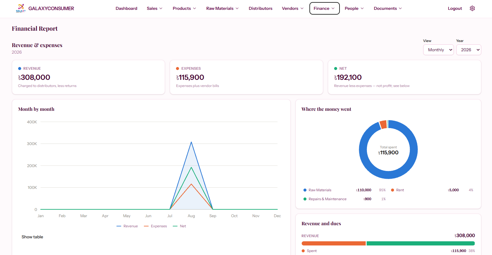Open the Monthly view dropdown
The height and width of the screenshot is (255, 492).
[x=438, y=50]
